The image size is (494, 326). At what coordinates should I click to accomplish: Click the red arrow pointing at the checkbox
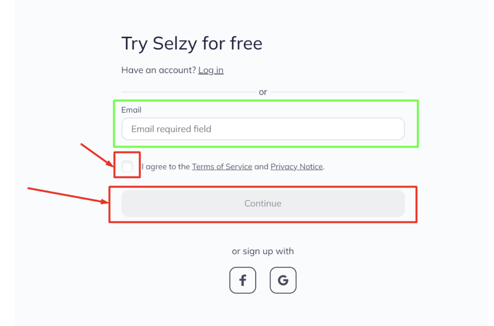[97, 155]
